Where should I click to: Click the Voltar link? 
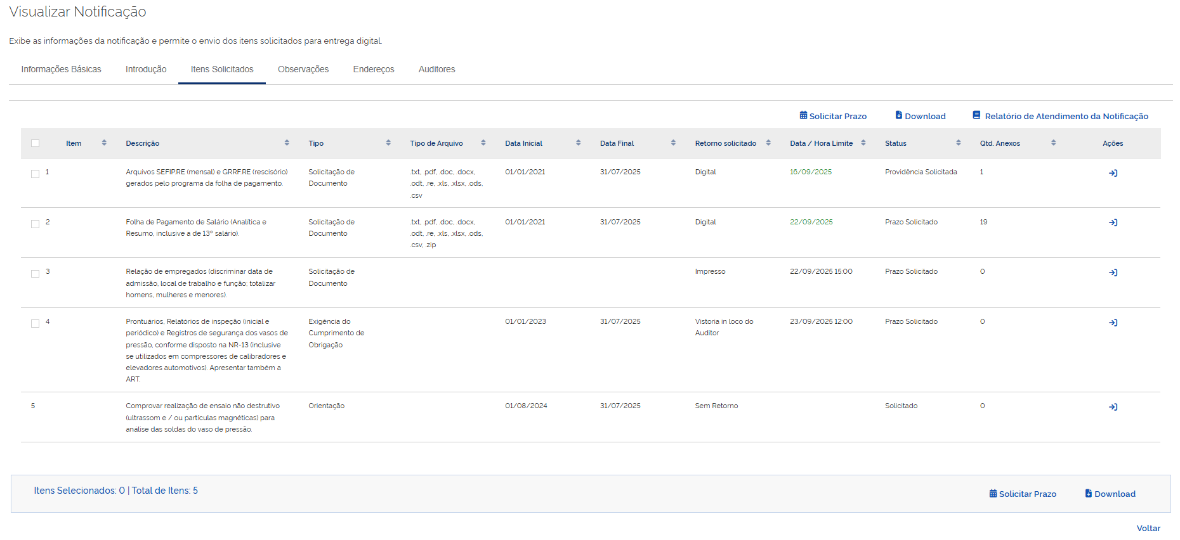pos(1148,528)
